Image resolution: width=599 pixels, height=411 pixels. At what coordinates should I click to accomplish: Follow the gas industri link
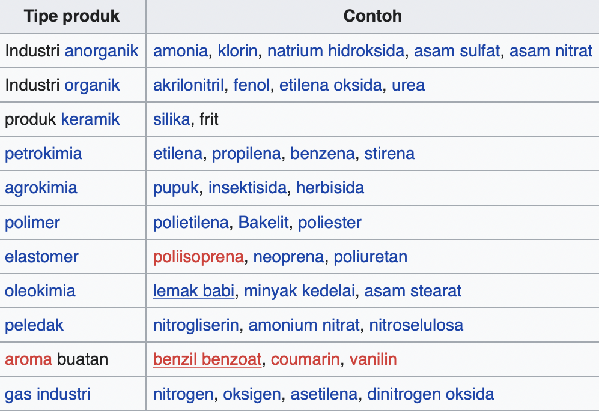click(x=47, y=394)
